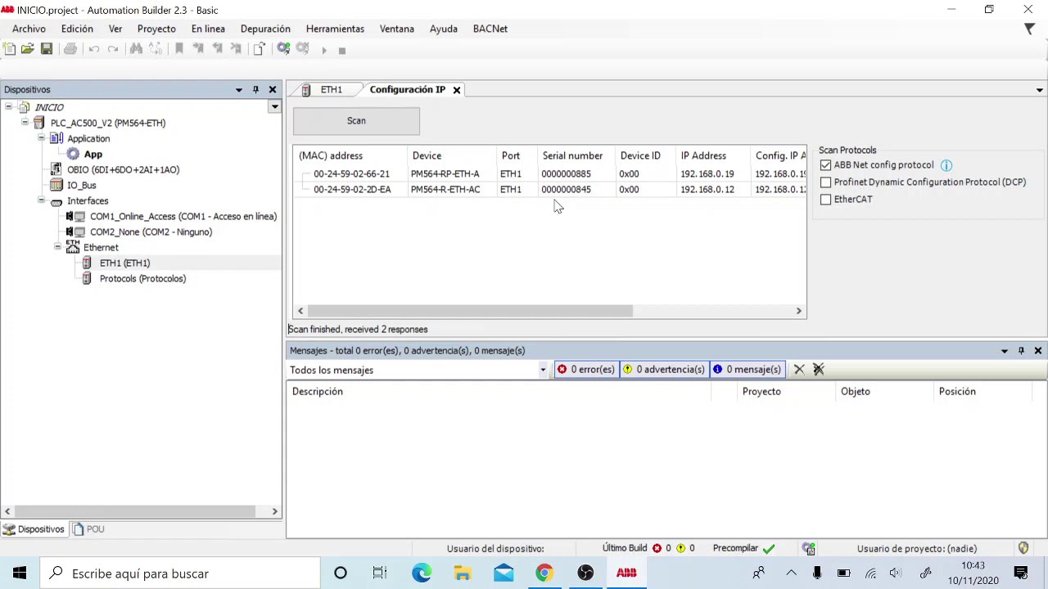Click the Logout gear icon in toolbar

(x=302, y=49)
